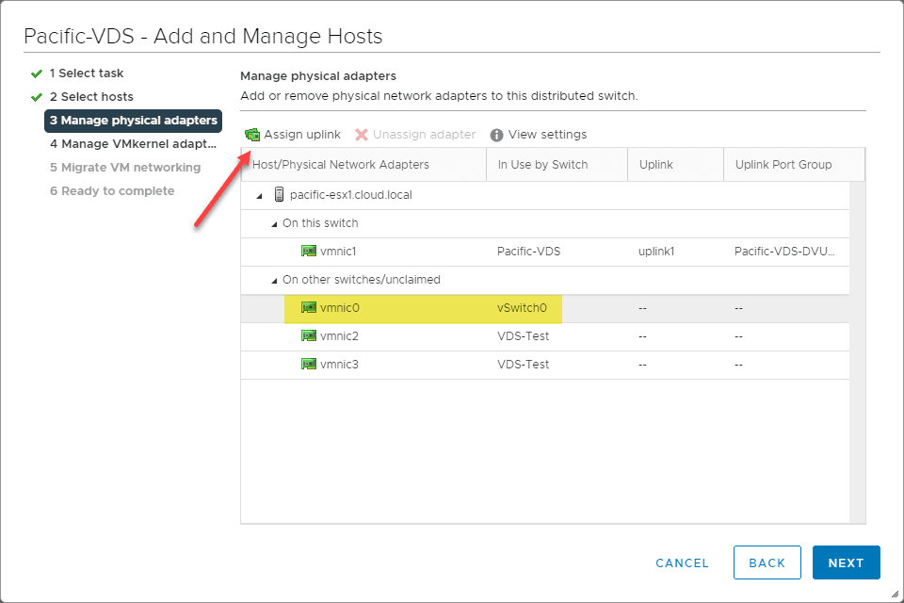Open step 4 Manage VMkernel adapters
The height and width of the screenshot is (603, 904).
[133, 144]
